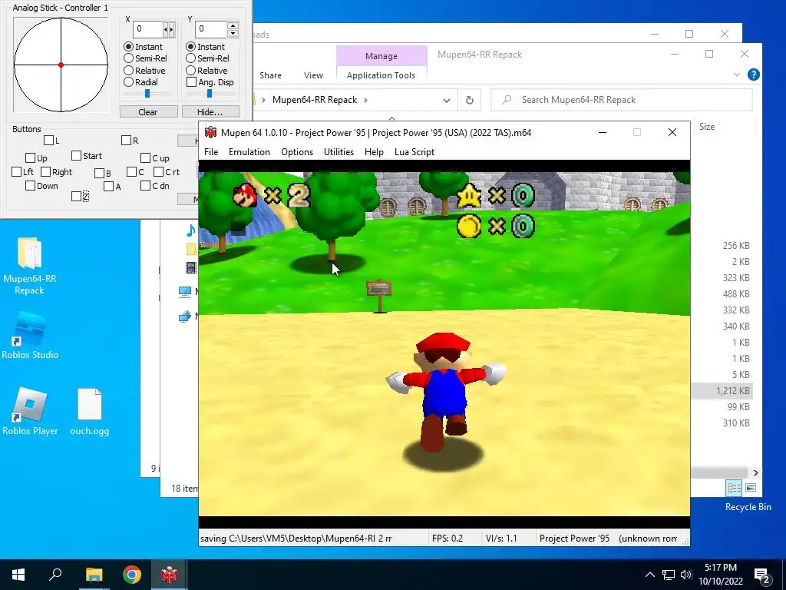The height and width of the screenshot is (590, 786).
Task: Refresh the Mupen64-RR Repack folder view
Action: coord(470,100)
